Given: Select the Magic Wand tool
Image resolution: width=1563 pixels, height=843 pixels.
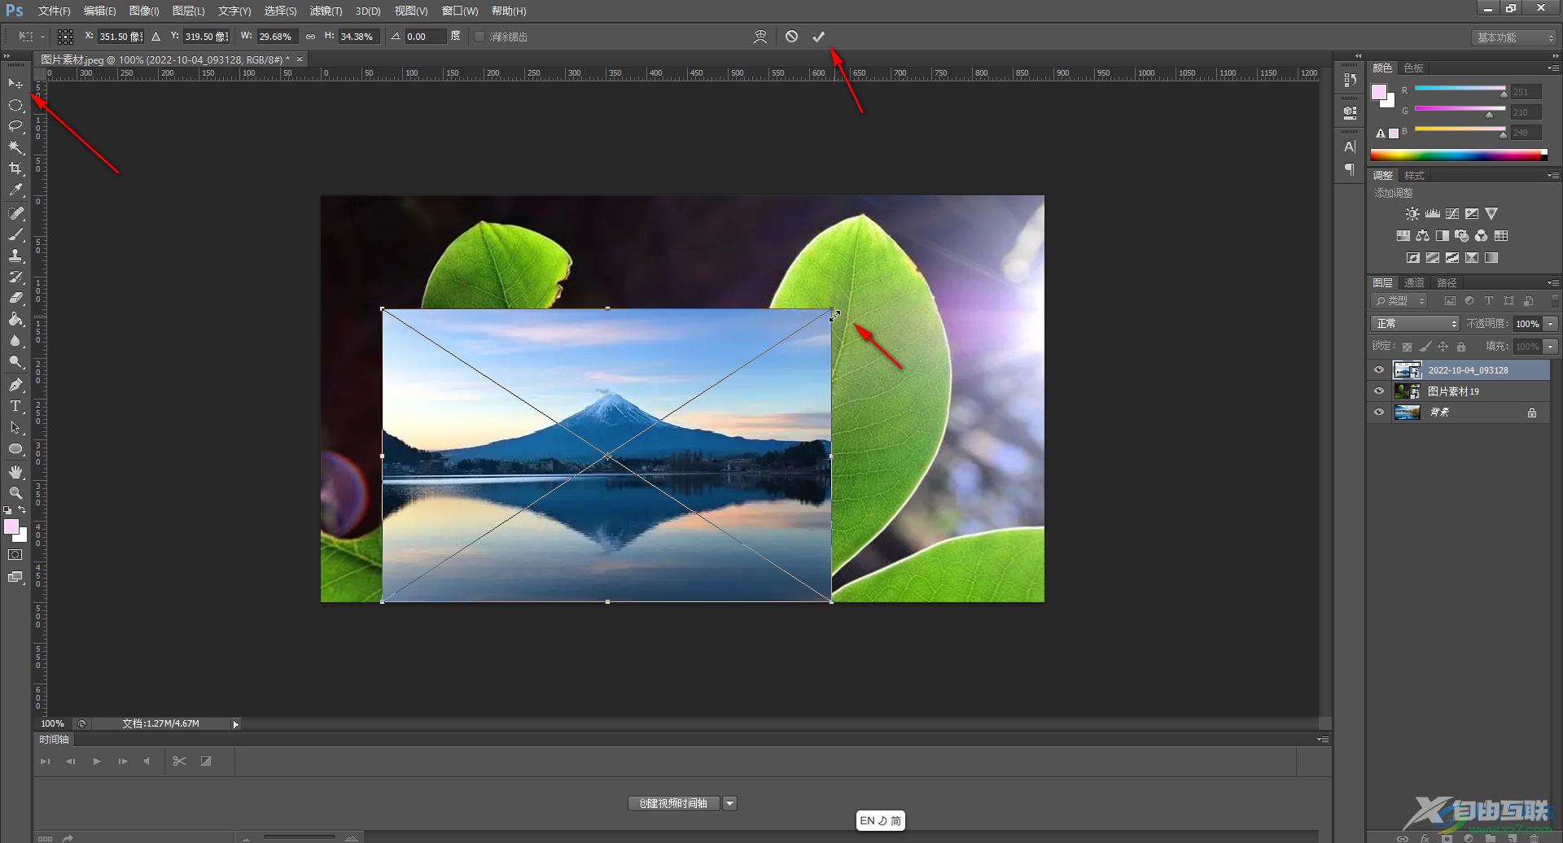Looking at the screenshot, I should pyautogui.click(x=15, y=147).
